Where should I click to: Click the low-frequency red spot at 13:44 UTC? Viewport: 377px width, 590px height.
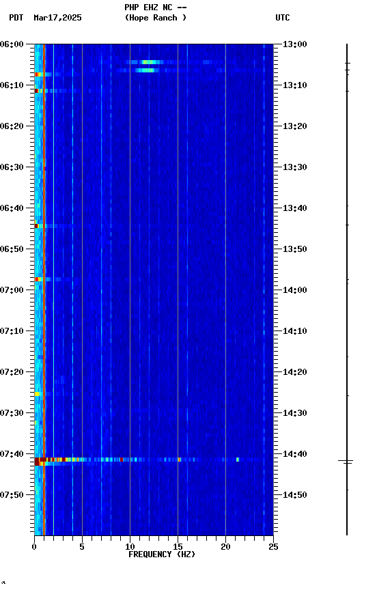[36, 226]
